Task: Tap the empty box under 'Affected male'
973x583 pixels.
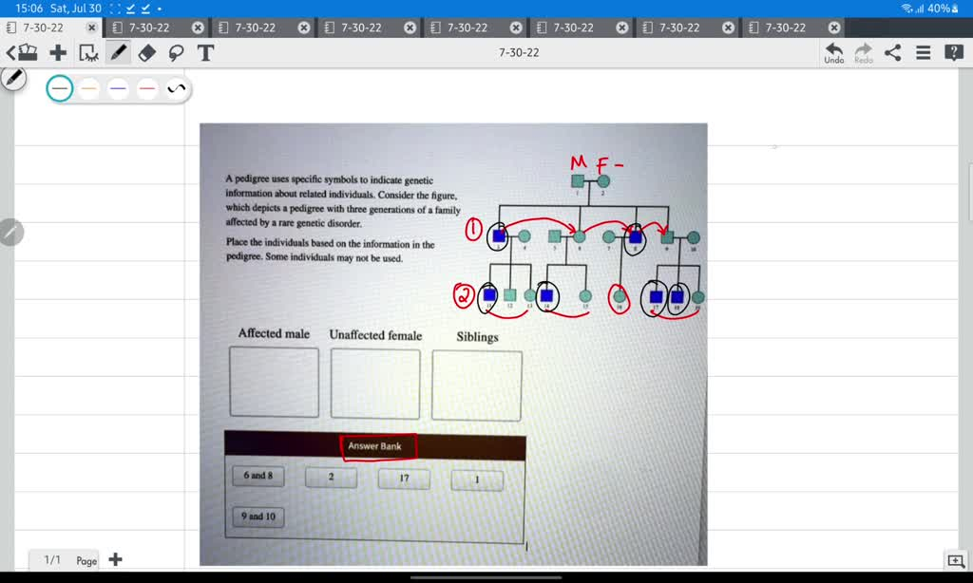Action: [274, 382]
